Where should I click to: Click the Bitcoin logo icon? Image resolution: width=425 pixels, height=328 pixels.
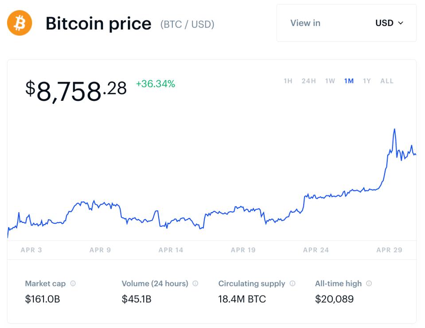tap(20, 22)
